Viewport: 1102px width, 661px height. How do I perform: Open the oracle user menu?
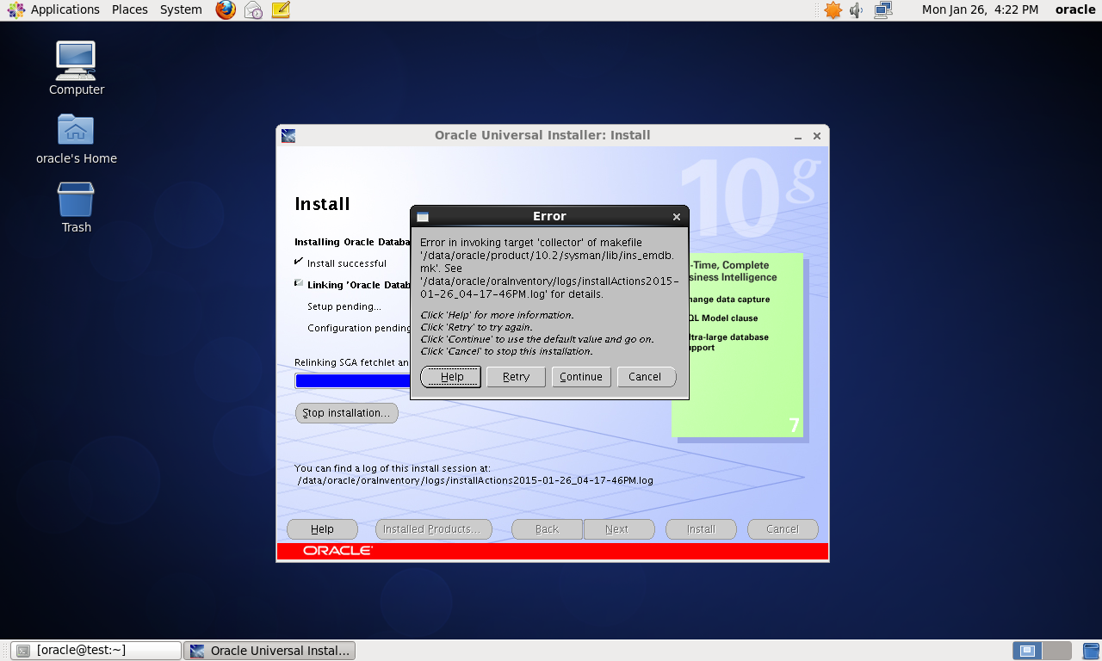1075,9
